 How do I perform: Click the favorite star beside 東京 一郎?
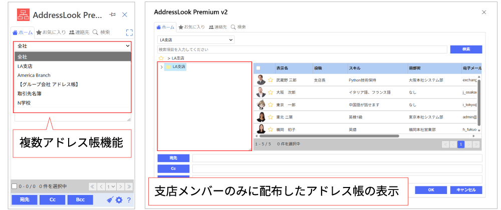click(271, 105)
